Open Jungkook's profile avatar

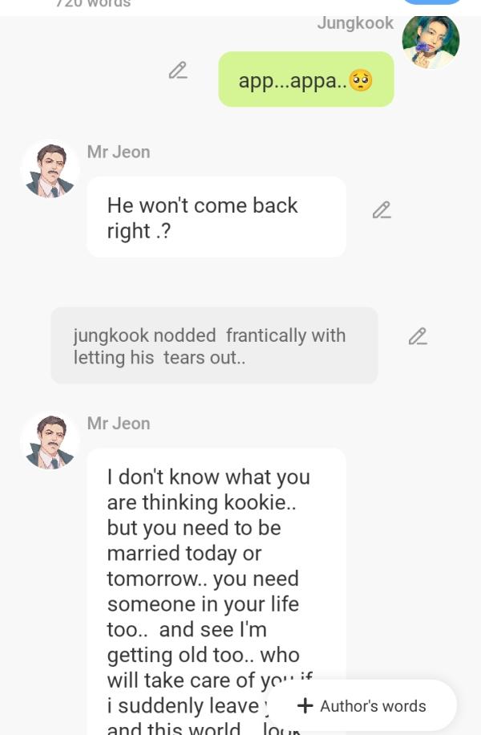430,42
